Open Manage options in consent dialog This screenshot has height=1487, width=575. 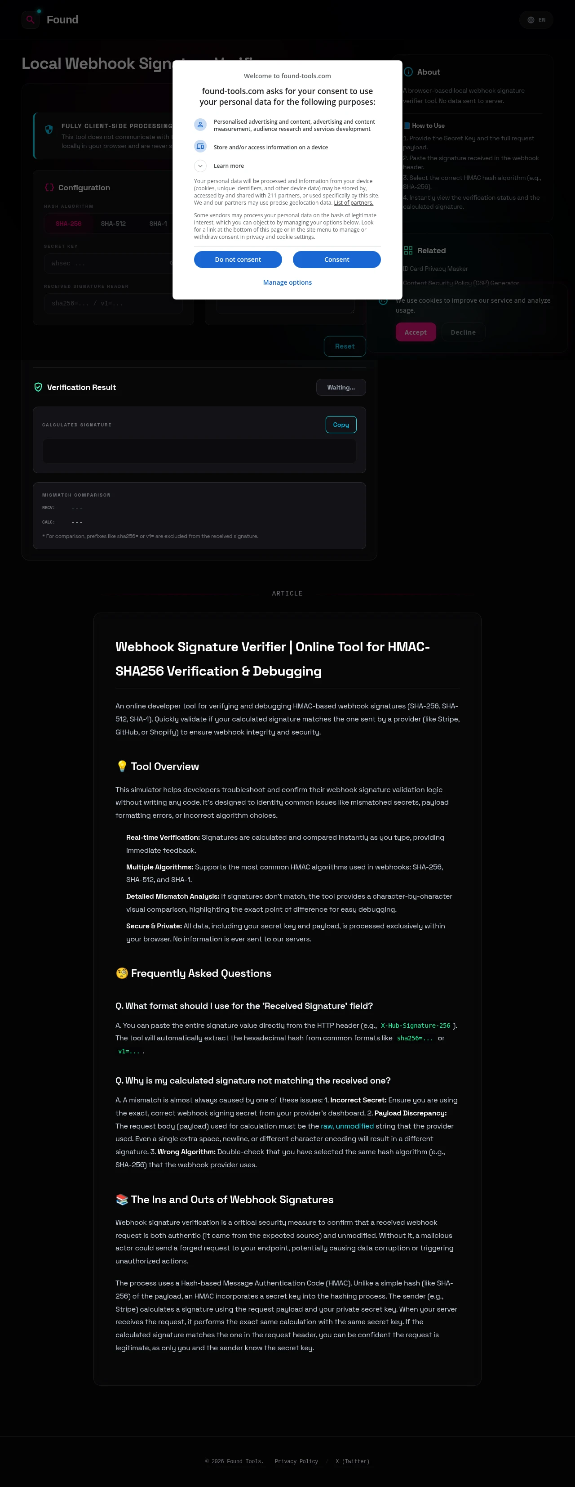tap(287, 282)
